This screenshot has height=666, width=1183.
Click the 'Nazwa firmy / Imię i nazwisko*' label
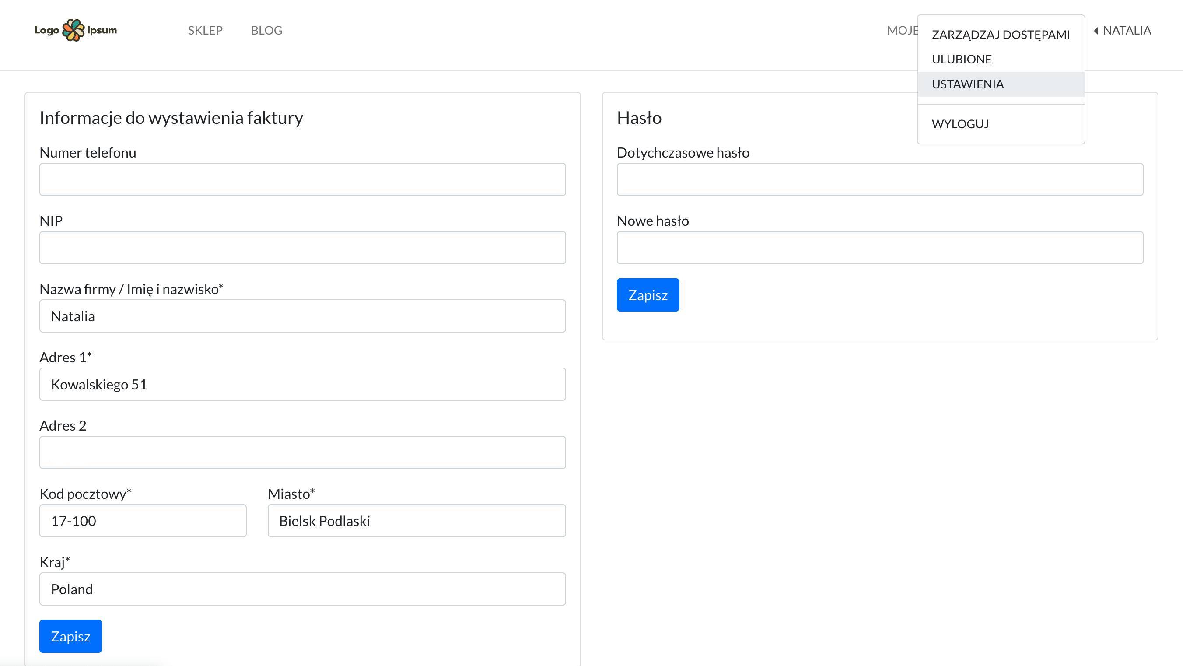131,289
